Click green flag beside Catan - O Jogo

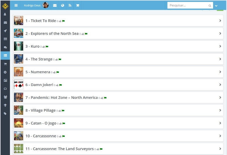(x=64, y=123)
